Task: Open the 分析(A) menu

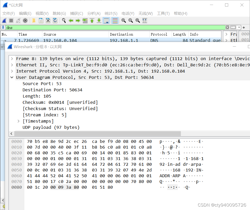Action: pyautogui.click(x=94, y=14)
